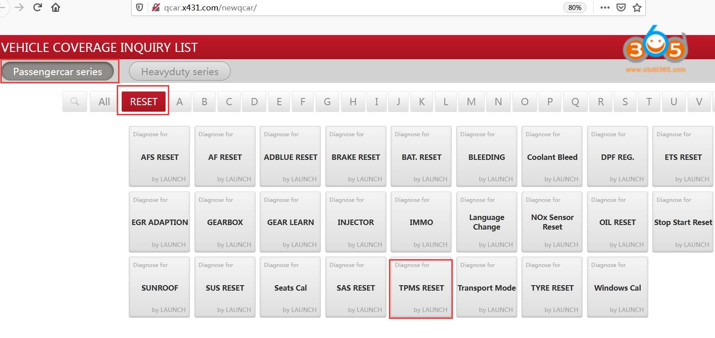Screen dimensions: 715x338
Task: Filter brands by letter J
Action: (x=398, y=102)
